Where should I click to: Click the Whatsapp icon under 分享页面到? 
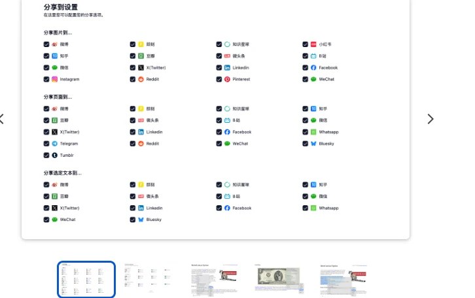pyautogui.click(x=313, y=132)
